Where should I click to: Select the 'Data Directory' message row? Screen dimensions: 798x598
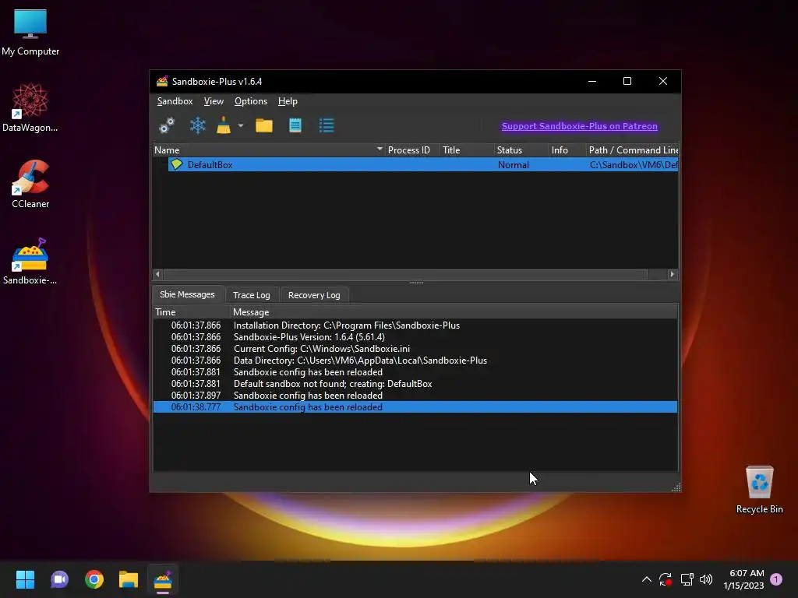415,361
